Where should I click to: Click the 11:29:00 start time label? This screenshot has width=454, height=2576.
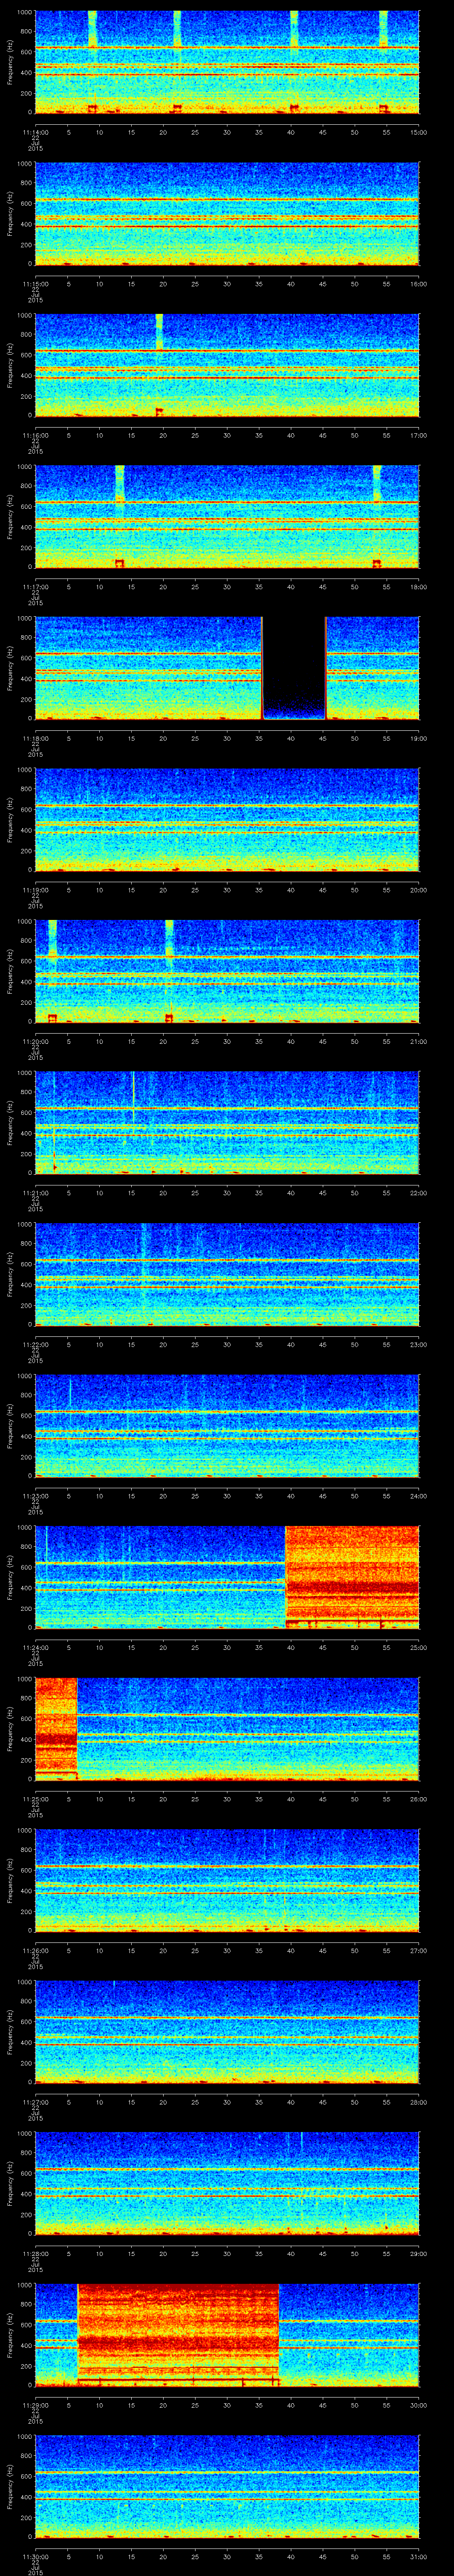coord(35,2404)
